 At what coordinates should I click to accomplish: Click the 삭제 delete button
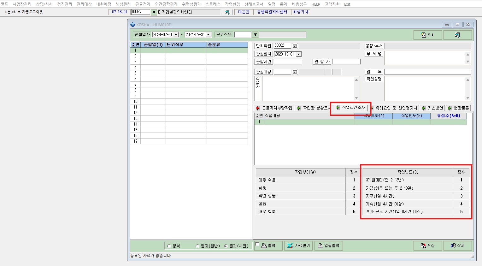pyautogui.click(x=457, y=246)
